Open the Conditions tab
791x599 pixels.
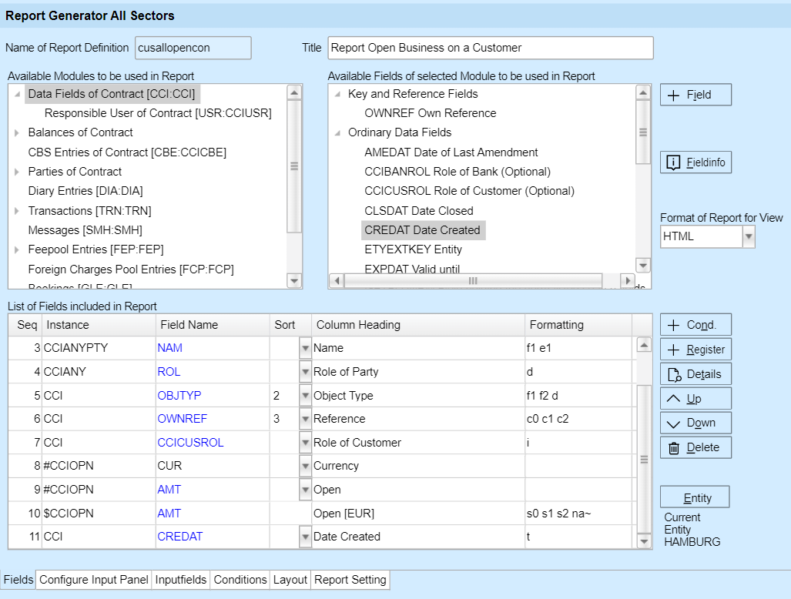tap(240, 580)
